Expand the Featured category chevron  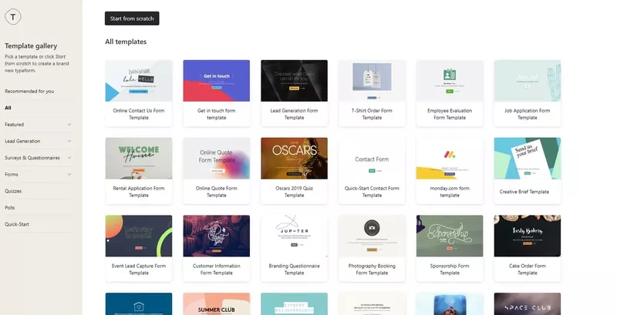point(69,124)
